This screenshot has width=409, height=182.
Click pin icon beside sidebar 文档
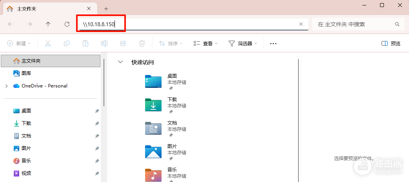pos(97,136)
